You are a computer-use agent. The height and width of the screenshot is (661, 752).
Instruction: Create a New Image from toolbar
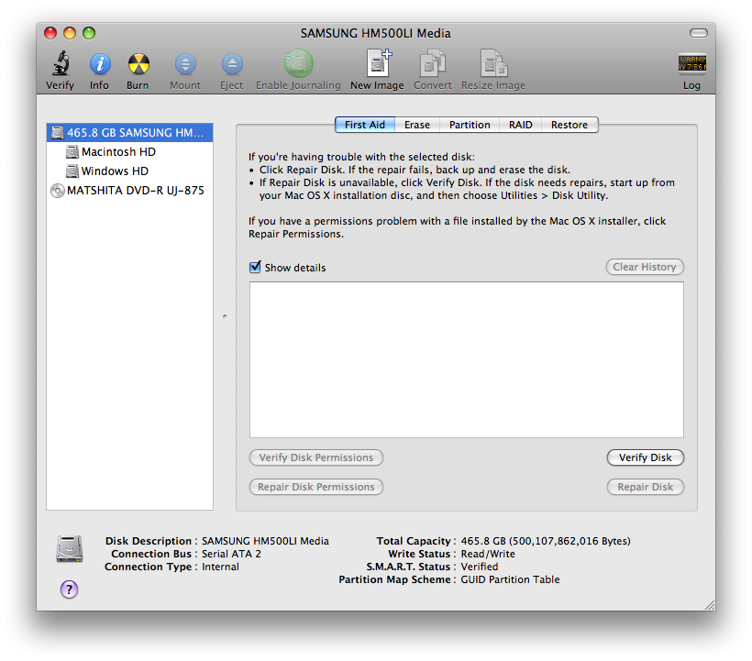[379, 62]
